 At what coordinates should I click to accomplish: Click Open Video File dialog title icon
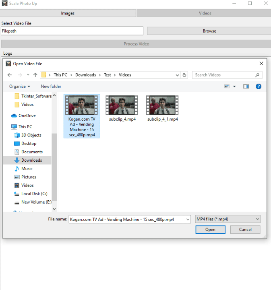point(8,64)
